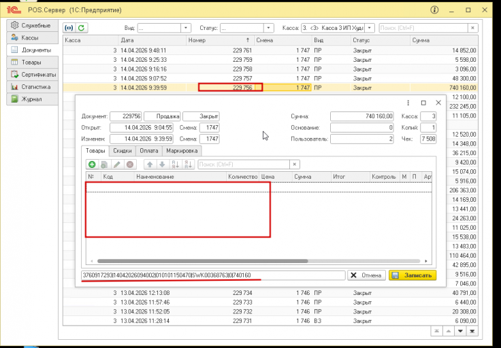Open the Маркировка tab
The width and height of the screenshot is (501, 348).
point(182,151)
